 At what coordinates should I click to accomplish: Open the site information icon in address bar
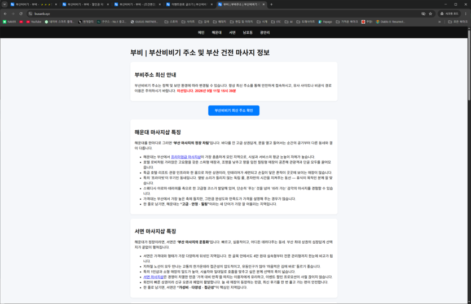(x=30, y=14)
